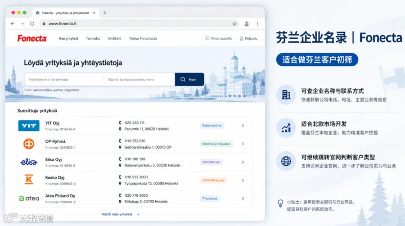Click address Työpajankatu 12, 00580 Helsinki
405x226 pixels.
pos(151,183)
